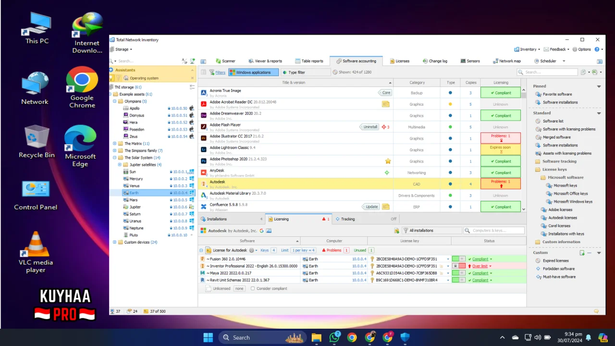Viewport: 615px width, 346px height.
Task: Click the Maya 2022 product icon
Action: [203, 273]
